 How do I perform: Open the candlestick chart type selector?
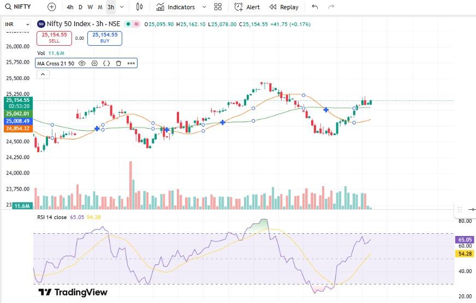click(139, 7)
